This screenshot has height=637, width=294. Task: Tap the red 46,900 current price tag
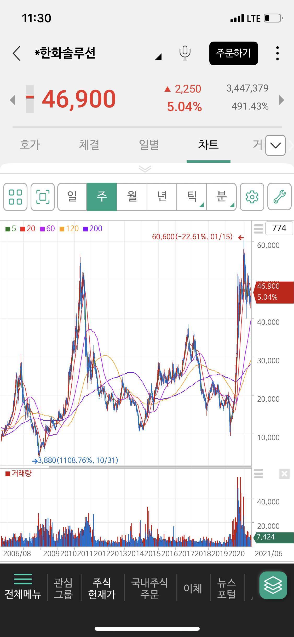pyautogui.click(x=274, y=292)
